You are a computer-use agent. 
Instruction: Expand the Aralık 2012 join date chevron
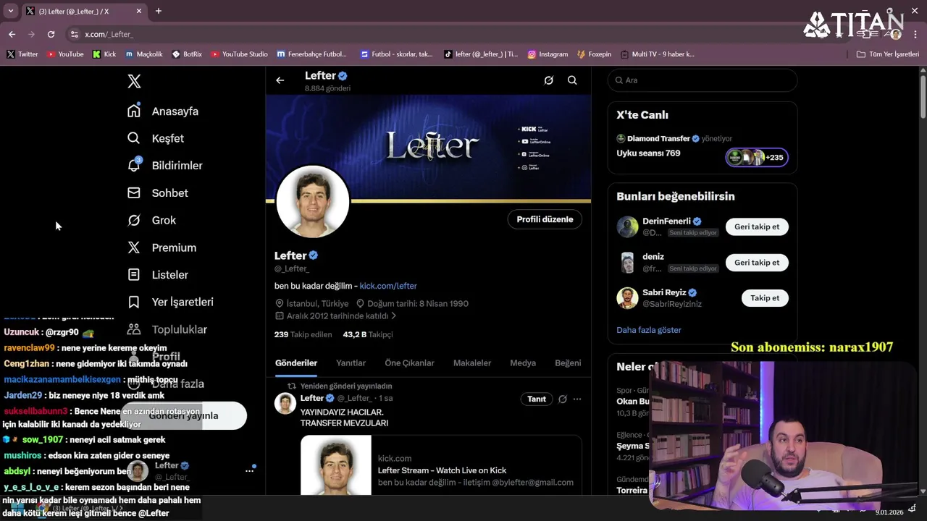coord(394,316)
